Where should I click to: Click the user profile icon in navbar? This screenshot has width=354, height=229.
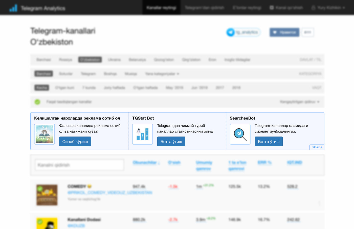(313, 8)
